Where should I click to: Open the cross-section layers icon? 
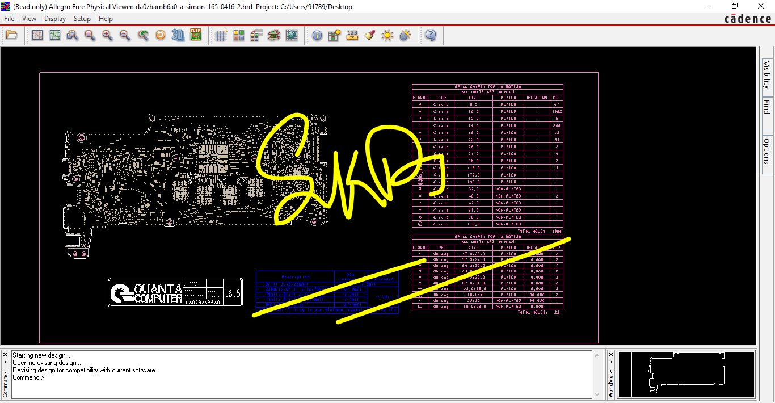click(x=274, y=35)
